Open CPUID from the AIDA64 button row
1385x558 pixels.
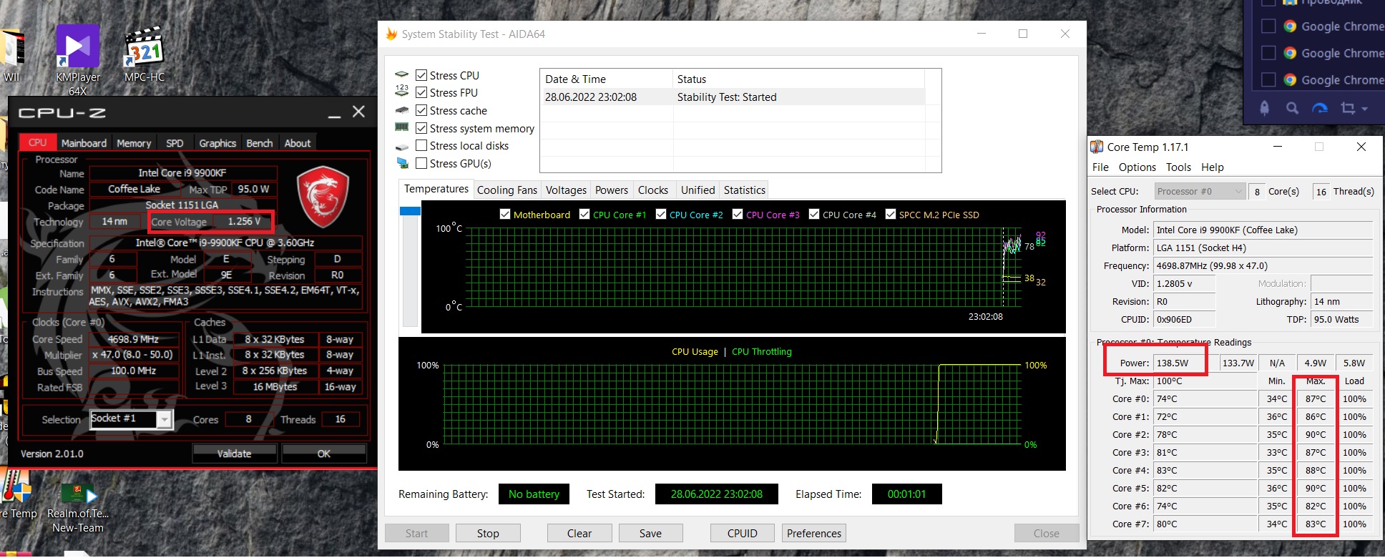pos(742,534)
